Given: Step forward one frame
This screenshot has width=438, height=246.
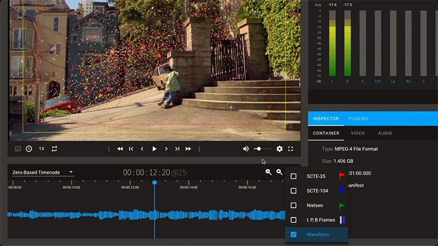Looking at the screenshot, I should [x=166, y=149].
